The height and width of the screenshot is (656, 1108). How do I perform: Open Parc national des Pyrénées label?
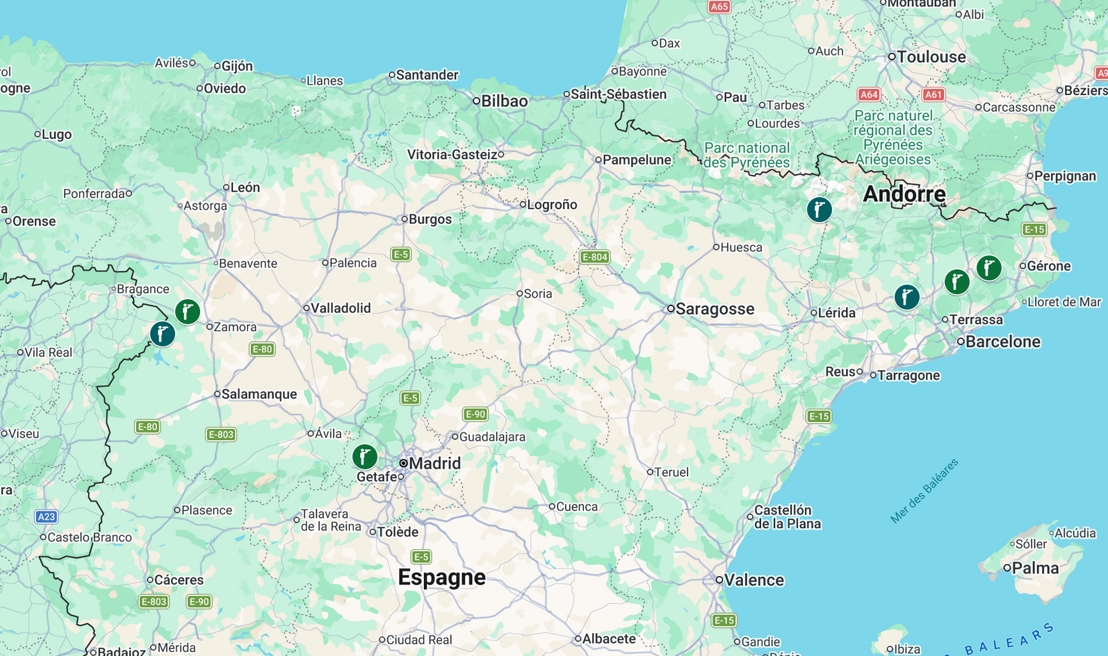[x=747, y=155]
